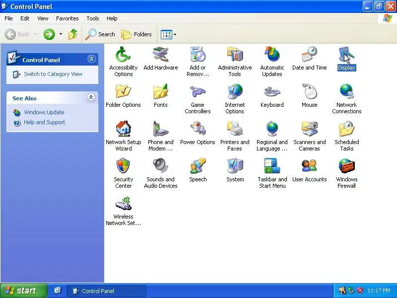Open Network Connections icon

346,91
